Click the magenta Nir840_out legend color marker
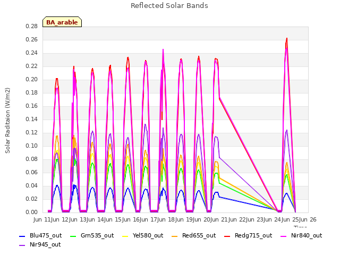Screen dimensions: 340x255 (284, 236)
